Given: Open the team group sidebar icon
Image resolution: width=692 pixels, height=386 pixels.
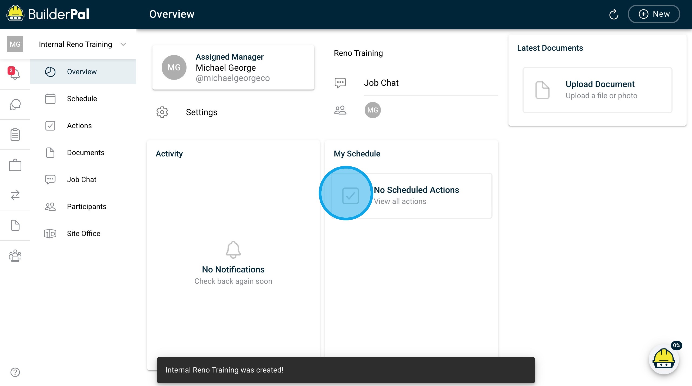Looking at the screenshot, I should 15,255.
